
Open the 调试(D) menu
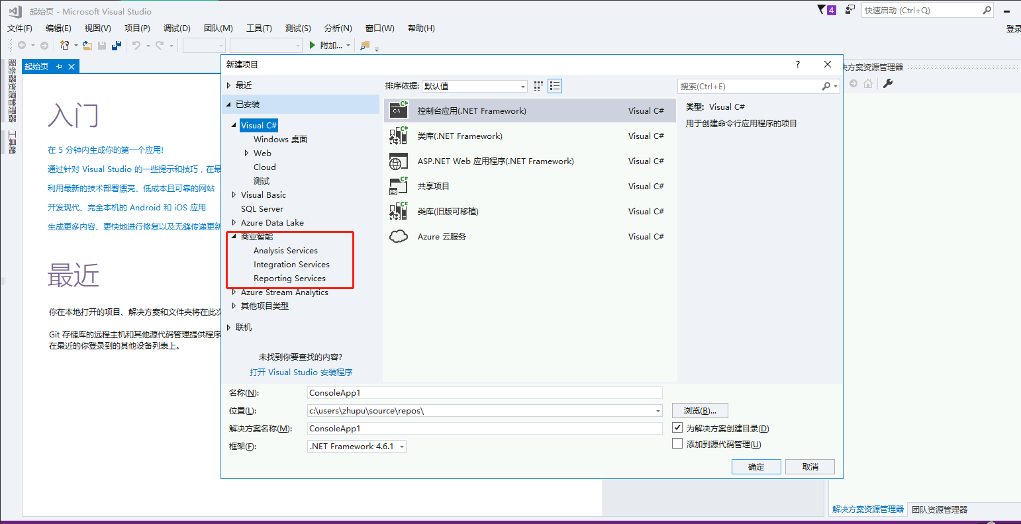pyautogui.click(x=177, y=28)
